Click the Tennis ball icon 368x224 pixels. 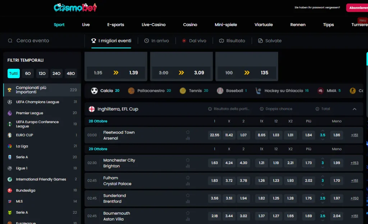(x=183, y=91)
